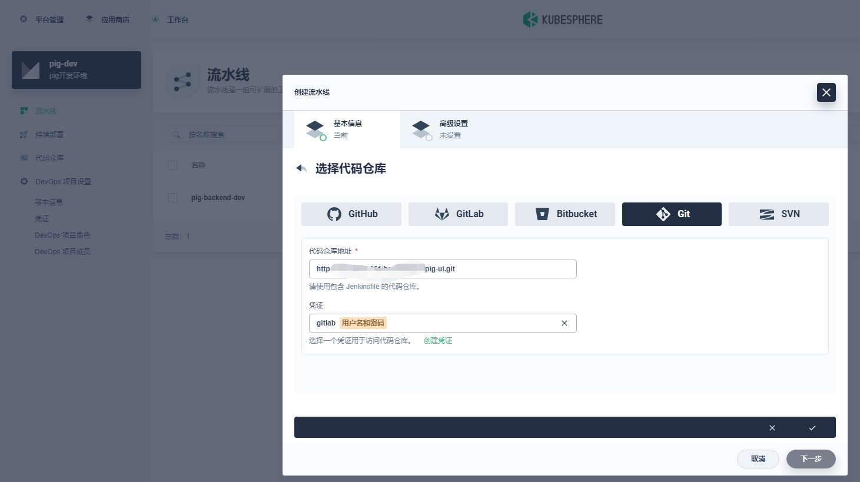The height and width of the screenshot is (482, 860).
Task: Click the 高级设置 step layers icon
Action: click(x=421, y=129)
